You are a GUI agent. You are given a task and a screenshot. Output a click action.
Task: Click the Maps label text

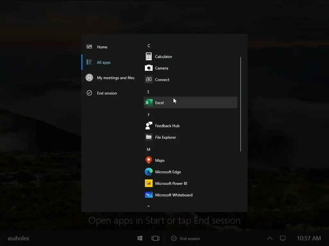tap(160, 160)
